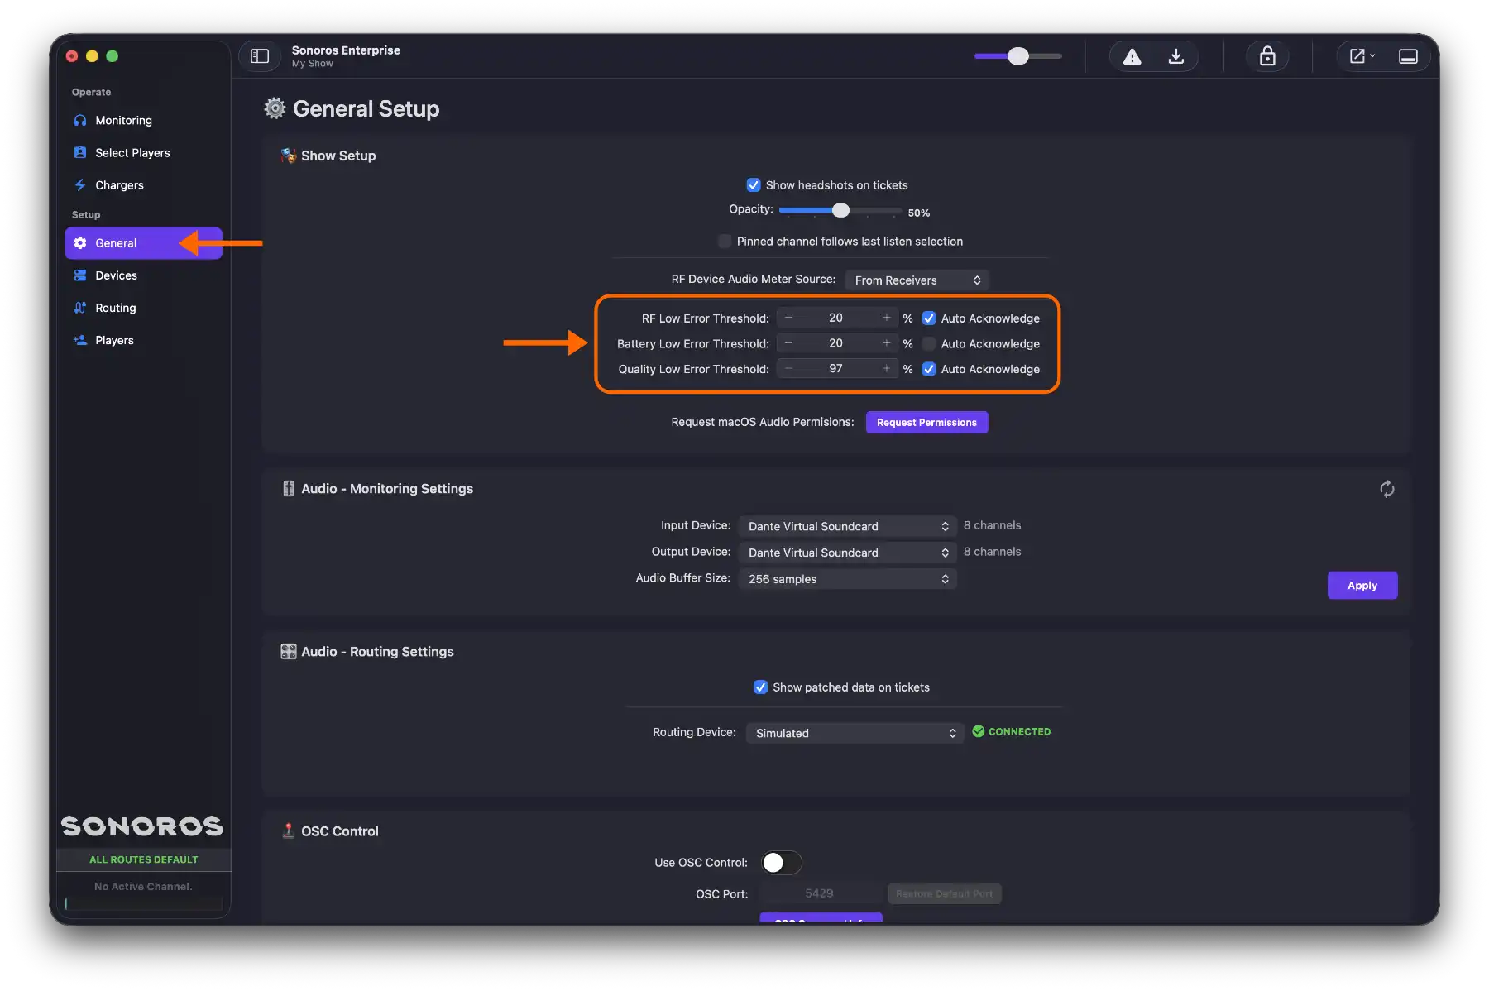Click the OSC Port number field

820,893
